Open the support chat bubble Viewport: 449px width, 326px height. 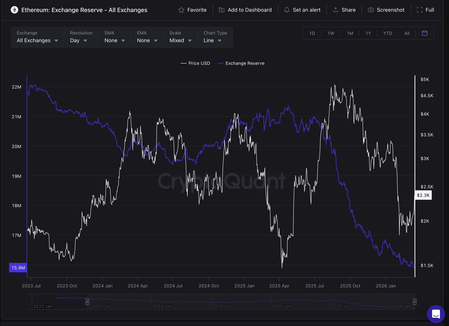(436, 314)
